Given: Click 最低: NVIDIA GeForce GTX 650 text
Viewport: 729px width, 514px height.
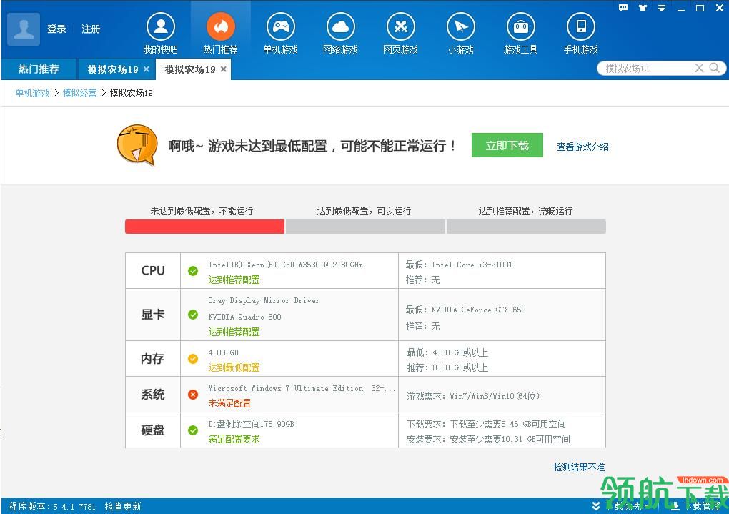Looking at the screenshot, I should tap(466, 310).
